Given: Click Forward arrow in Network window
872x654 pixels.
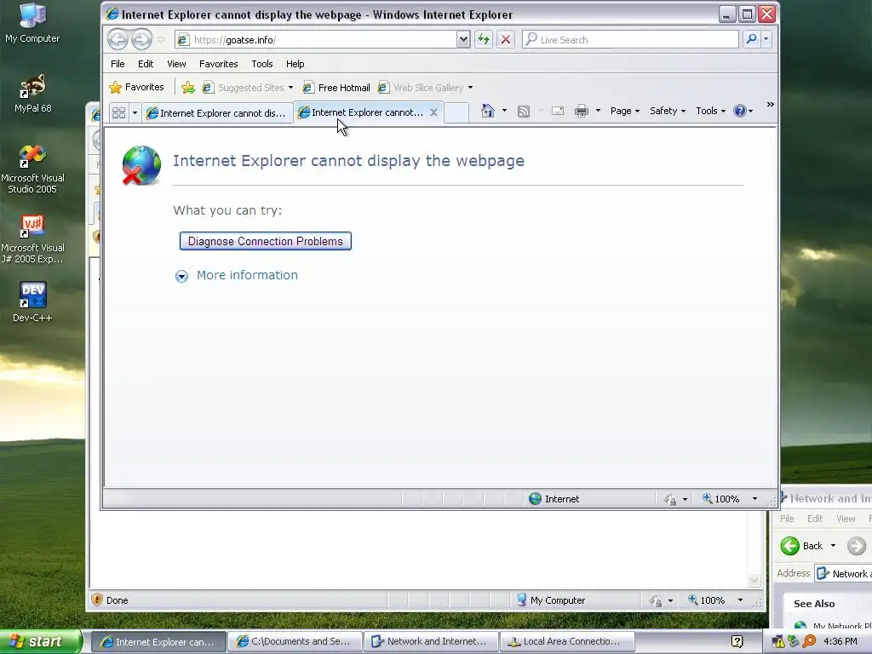Looking at the screenshot, I should (857, 546).
